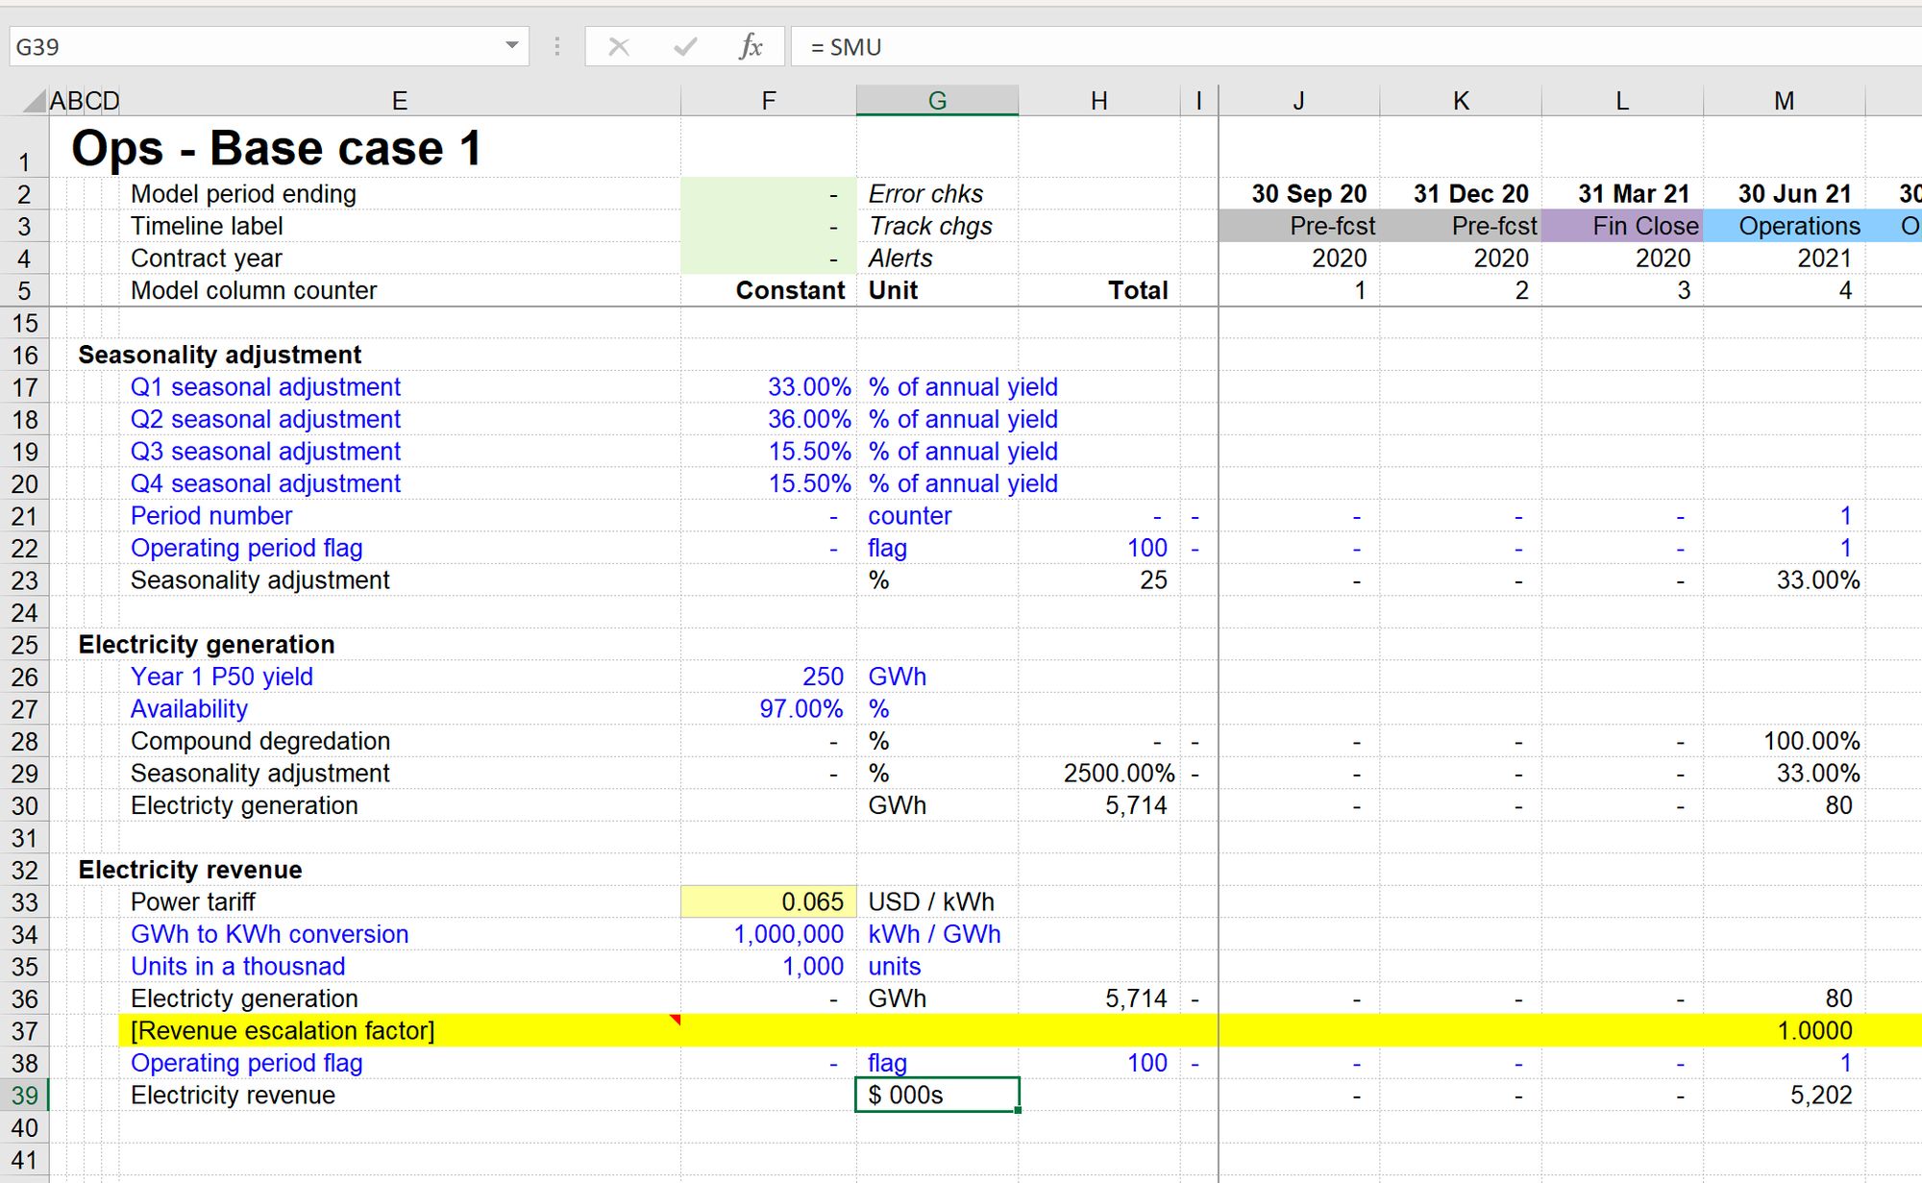Open the Insert Function fx dialog
1922x1183 pixels.
[751, 46]
